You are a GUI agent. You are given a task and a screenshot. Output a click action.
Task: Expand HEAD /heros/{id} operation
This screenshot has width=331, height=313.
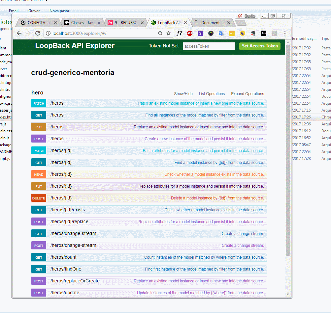pyautogui.click(x=149, y=174)
